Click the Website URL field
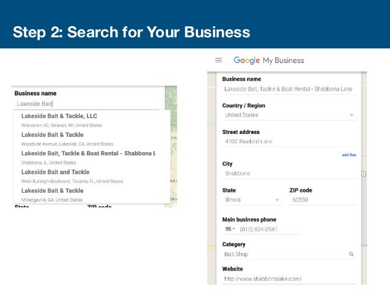This screenshot has height=293, width=390. point(289,278)
